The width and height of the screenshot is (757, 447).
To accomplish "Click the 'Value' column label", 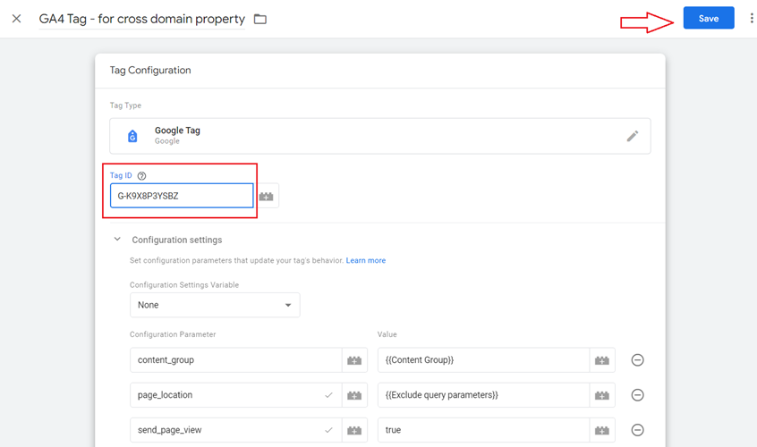I will [387, 334].
